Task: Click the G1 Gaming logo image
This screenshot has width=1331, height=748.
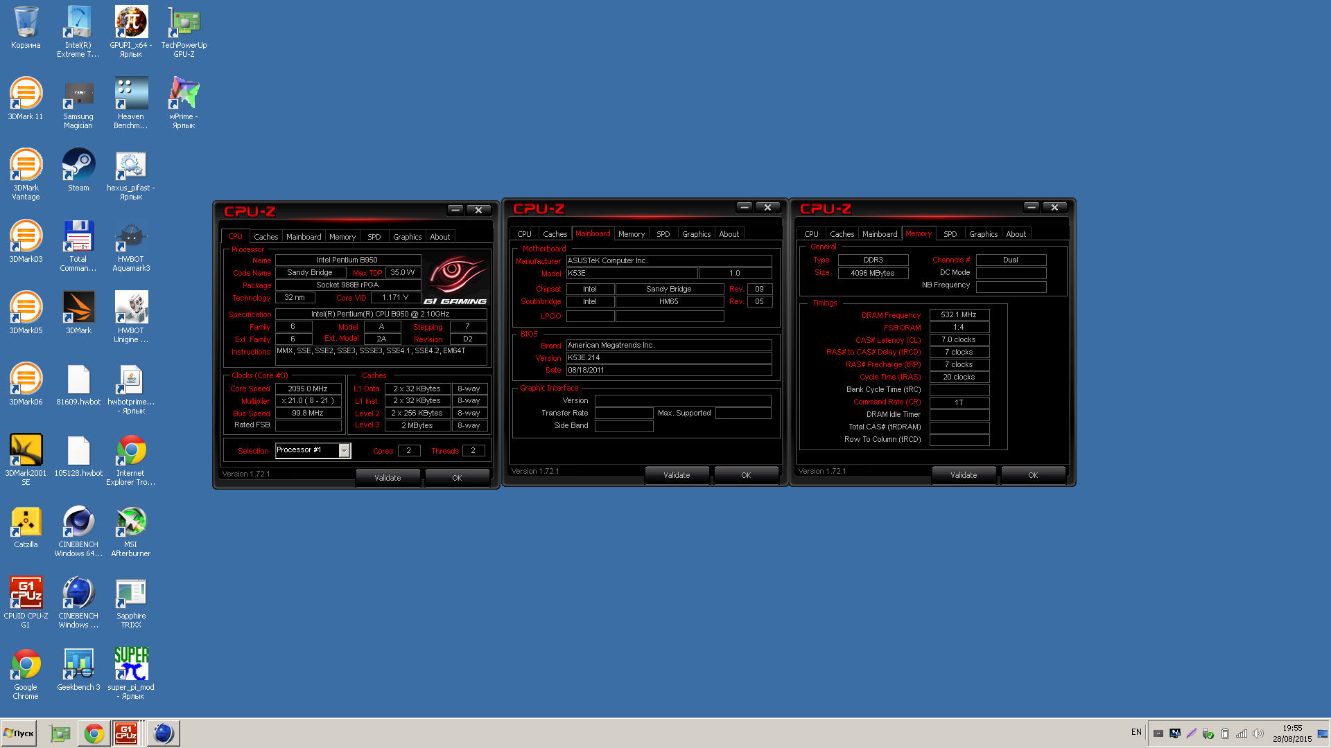Action: 455,279
